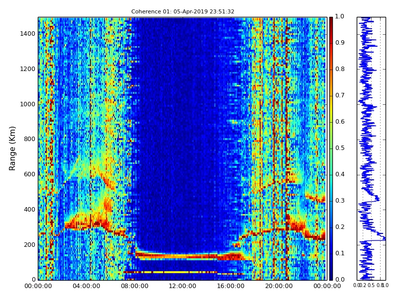
Task: Click the colorbar 1.0 value label
Action: click(x=340, y=16)
